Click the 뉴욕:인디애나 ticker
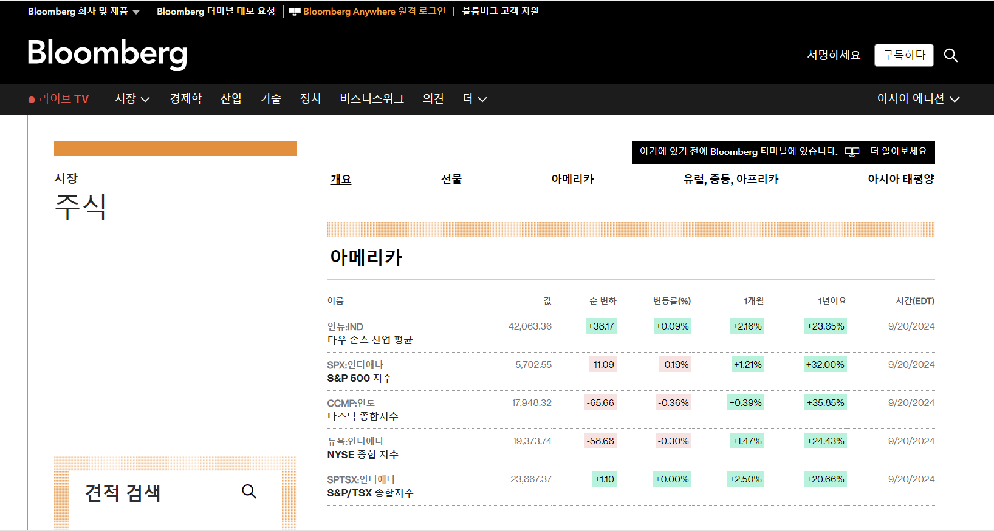The image size is (994, 531). (x=355, y=441)
